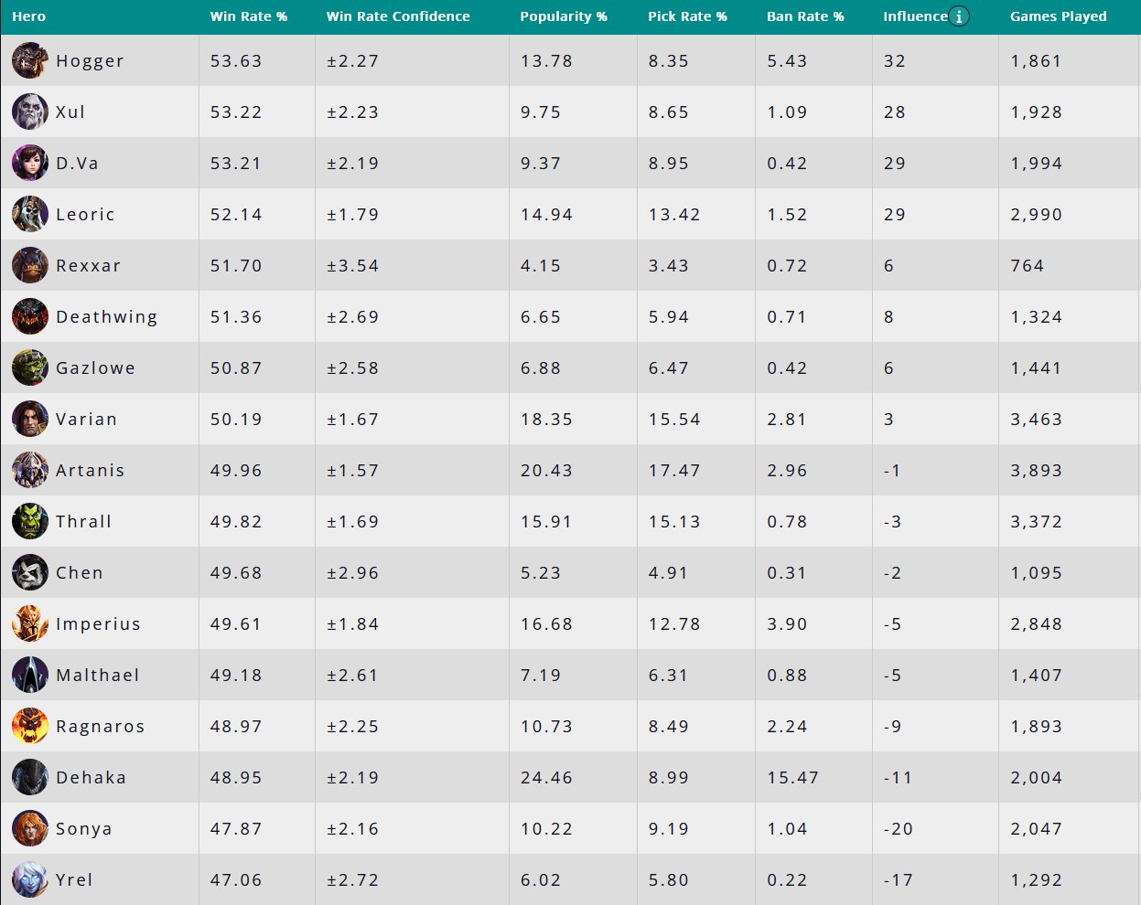Click Xul's hero portrait icon
Viewport: 1141px width, 905px height.
(30, 112)
